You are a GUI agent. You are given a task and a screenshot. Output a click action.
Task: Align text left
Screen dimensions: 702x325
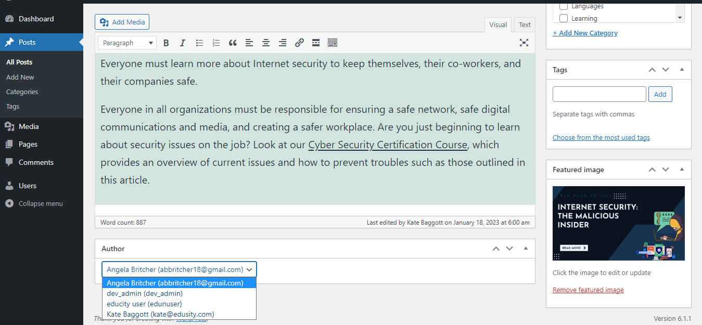point(249,43)
